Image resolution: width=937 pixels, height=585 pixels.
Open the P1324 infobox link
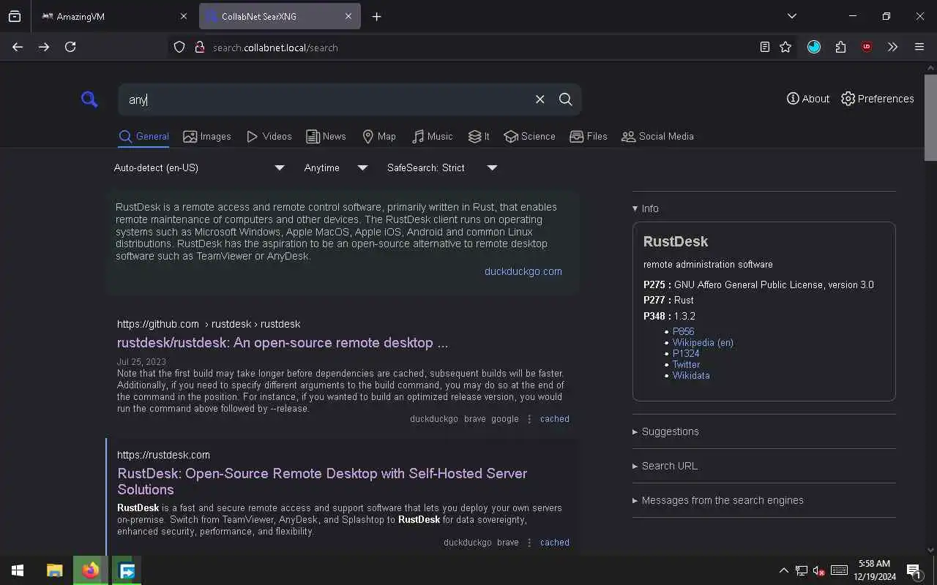(686, 353)
